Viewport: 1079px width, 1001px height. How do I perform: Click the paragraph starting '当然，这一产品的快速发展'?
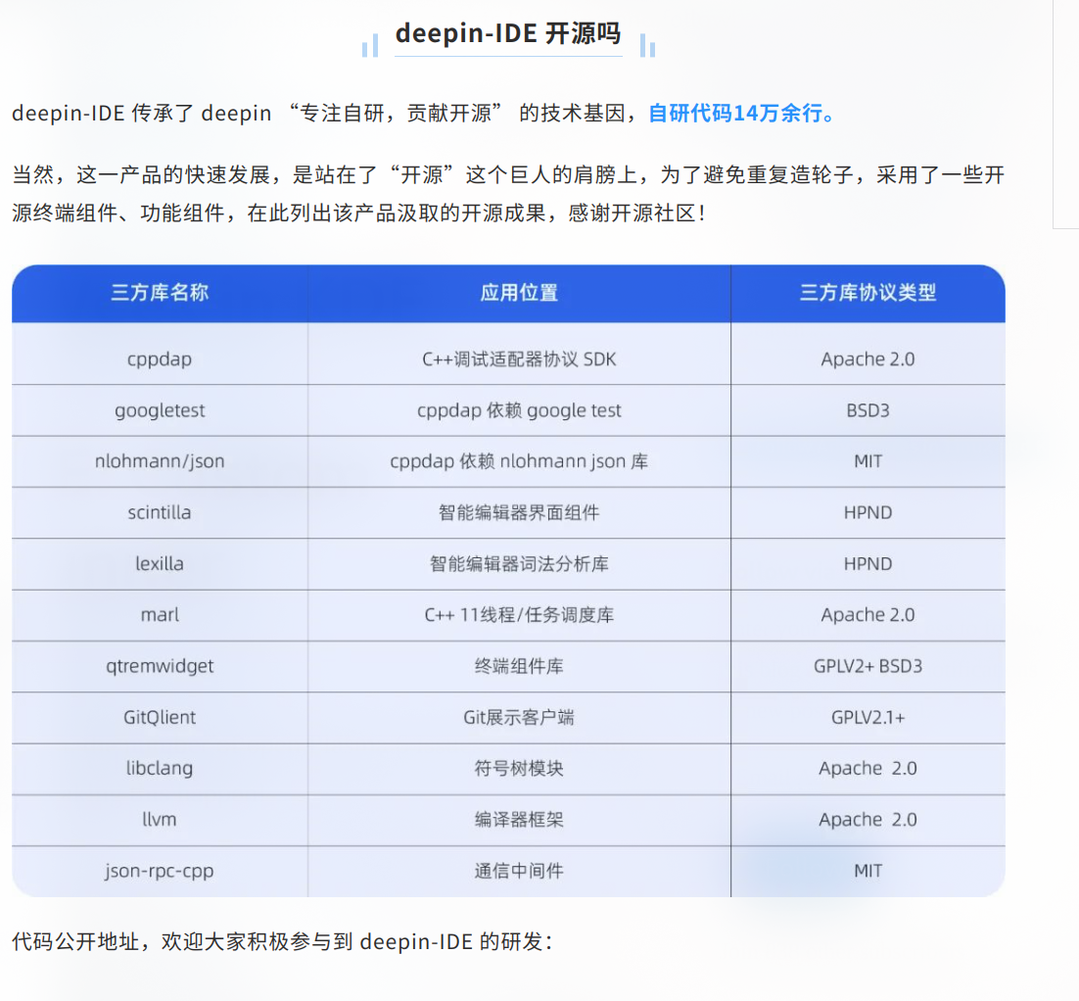point(508,194)
